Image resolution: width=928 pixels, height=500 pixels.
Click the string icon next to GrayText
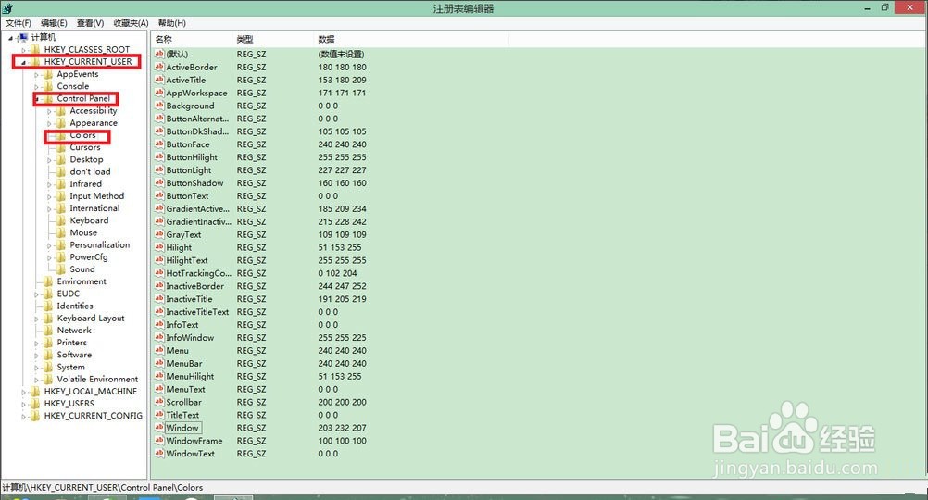coord(159,234)
